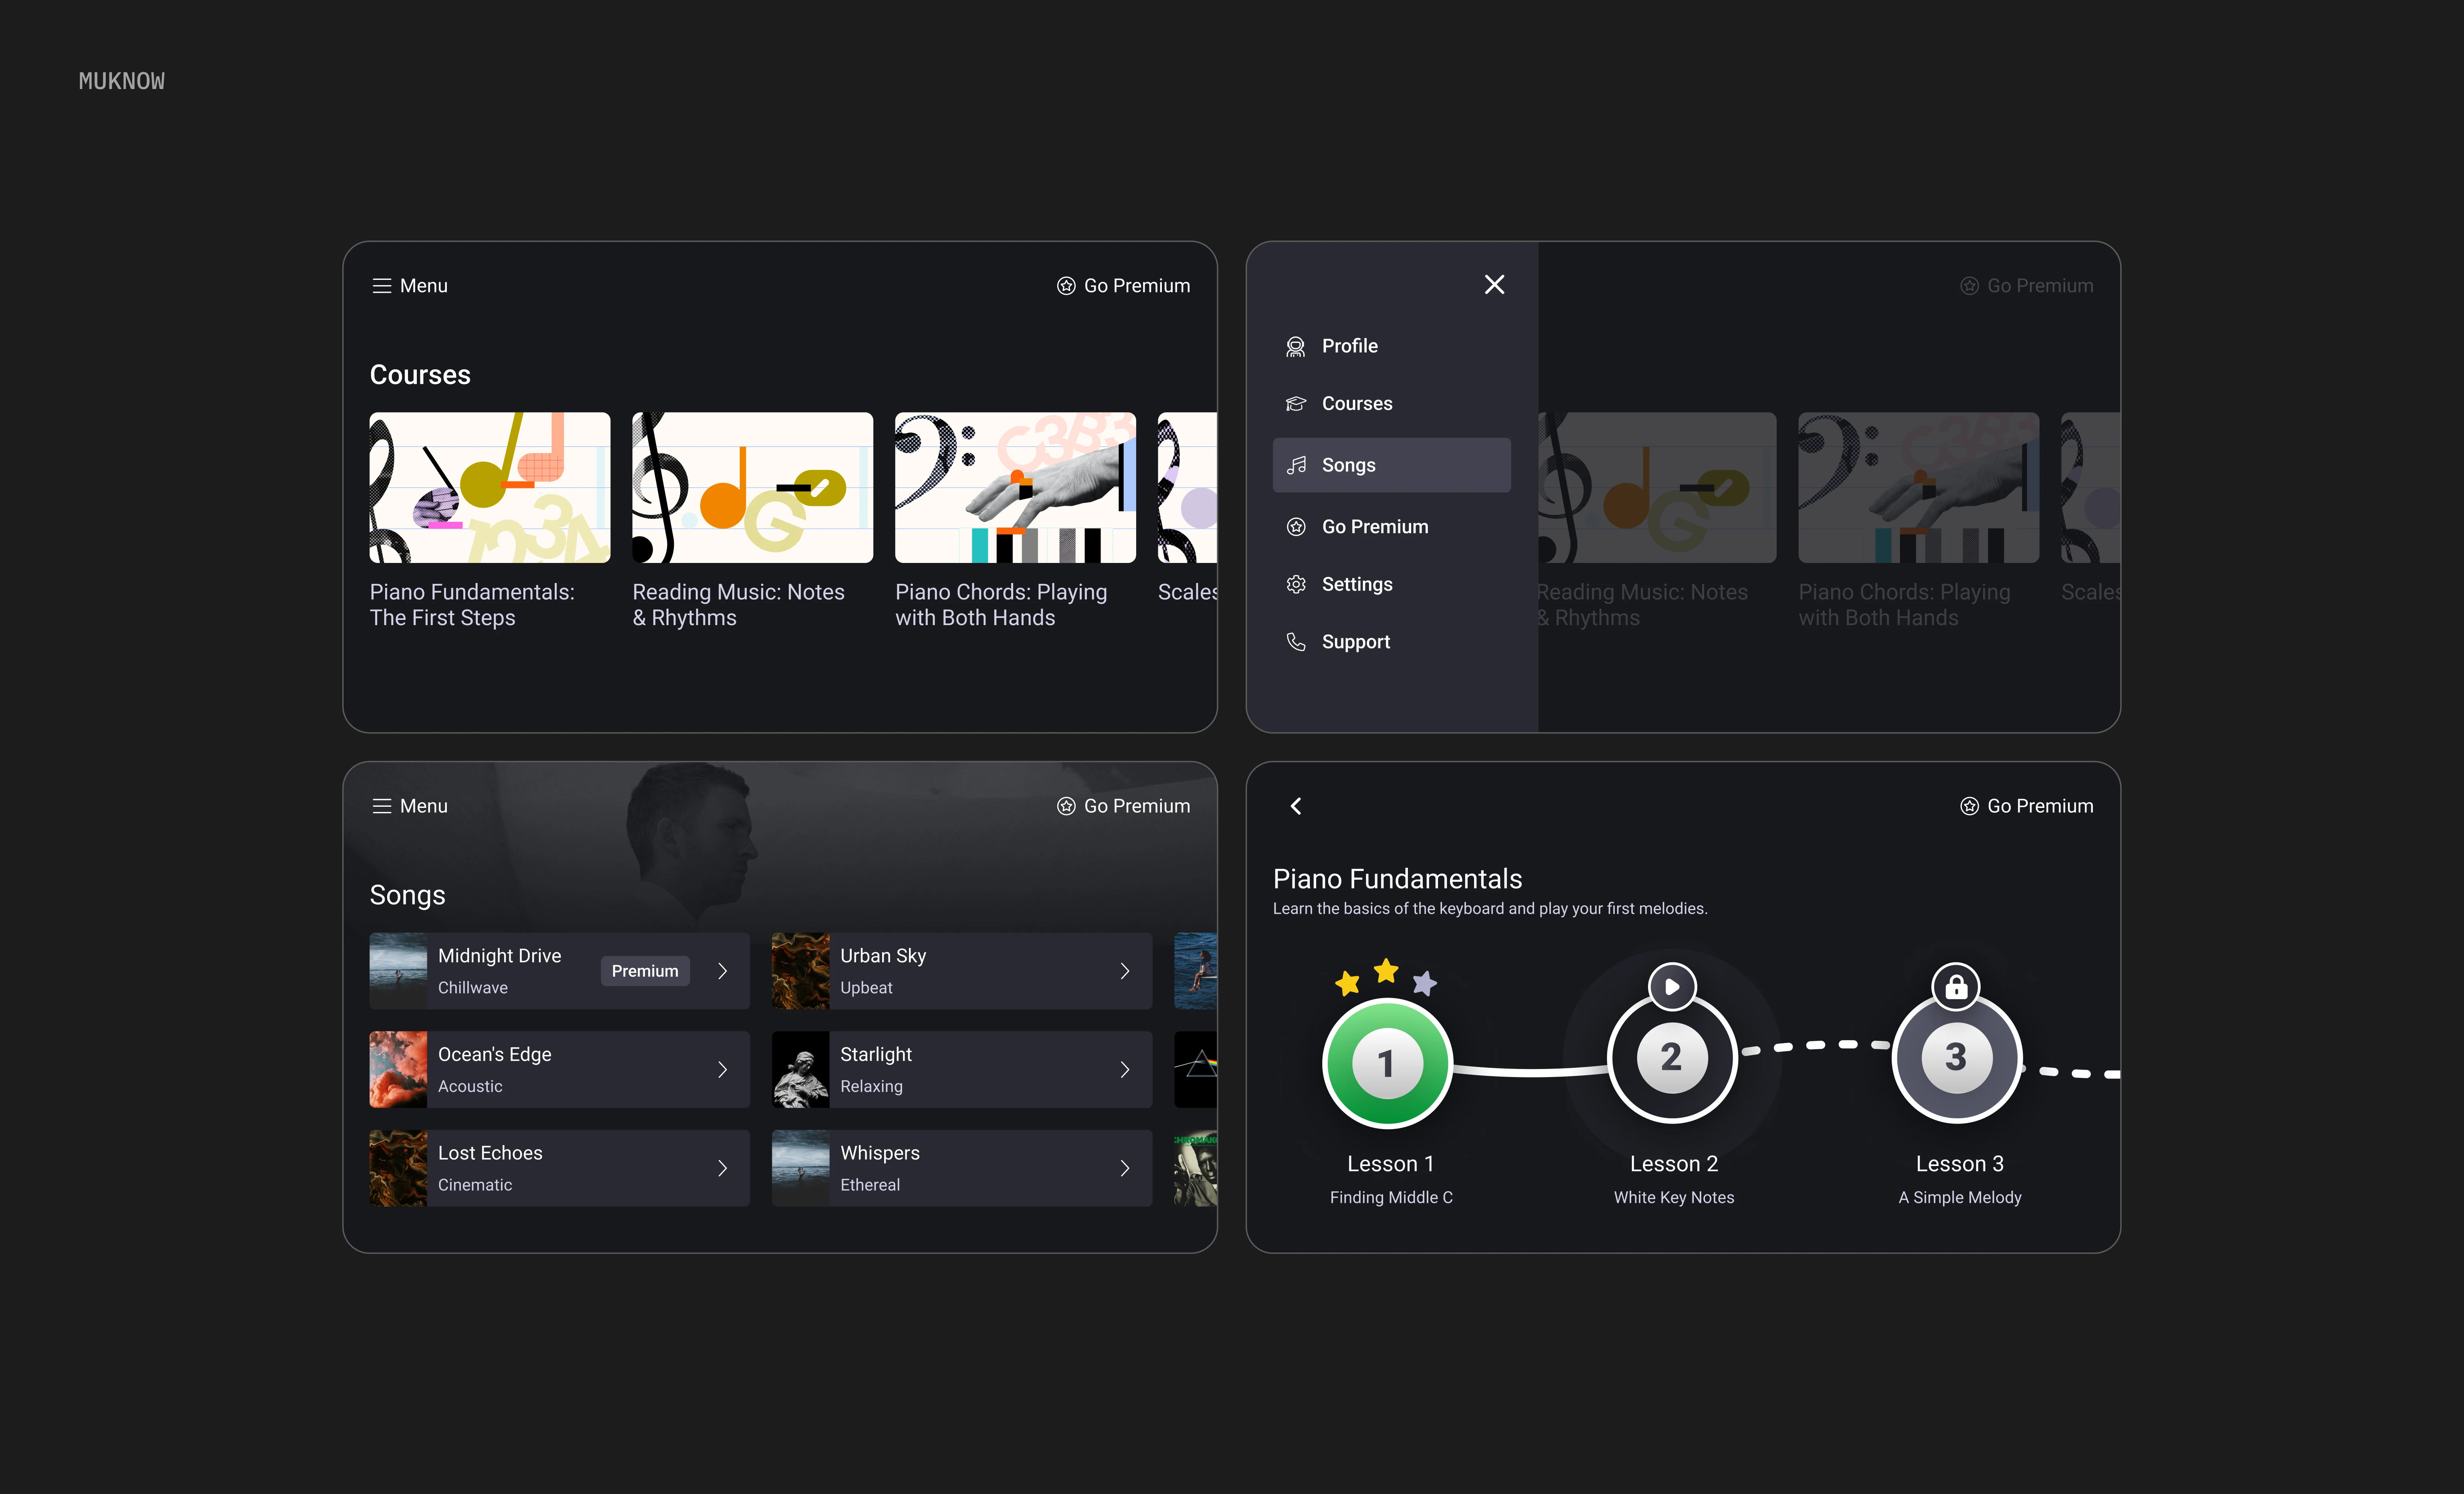Close the navigation menu with the X

(x=1494, y=284)
